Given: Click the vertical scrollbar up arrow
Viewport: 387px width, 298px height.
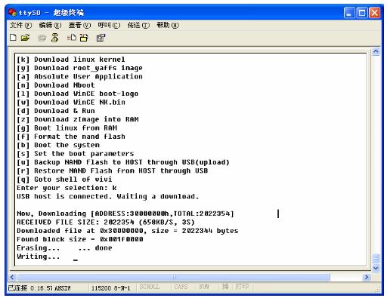Looking at the screenshot, I should [x=376, y=51].
